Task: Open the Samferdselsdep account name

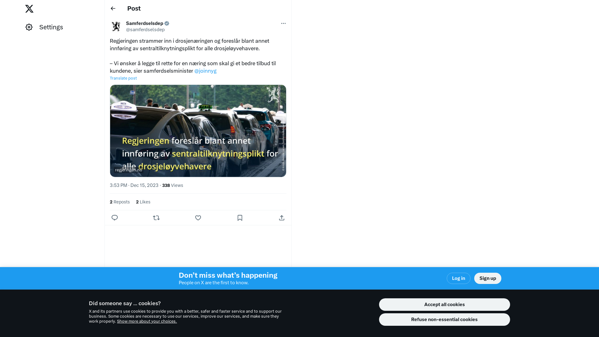Action: click(x=144, y=23)
